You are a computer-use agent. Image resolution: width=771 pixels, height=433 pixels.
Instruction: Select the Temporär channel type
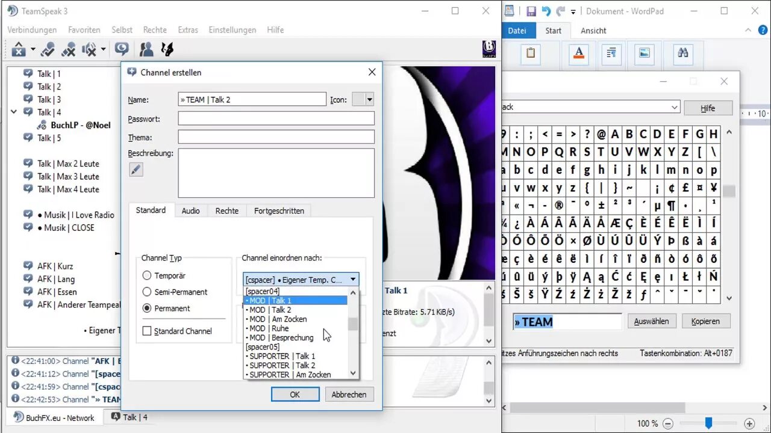(147, 275)
